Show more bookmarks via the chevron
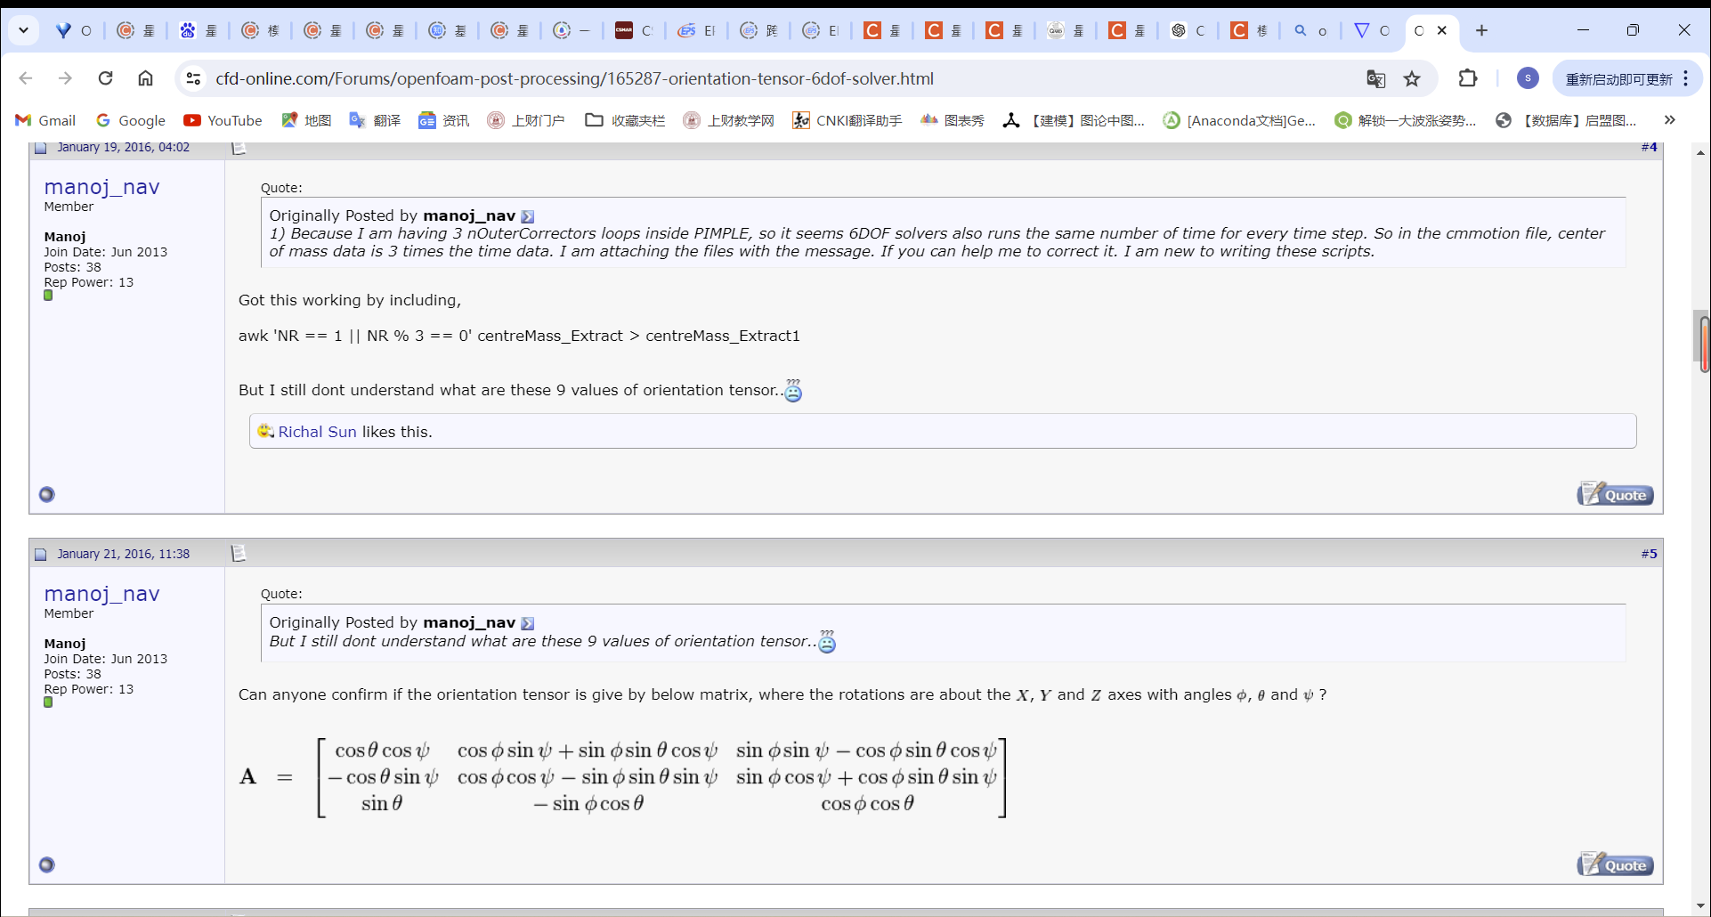The width and height of the screenshot is (1711, 917). click(x=1669, y=120)
